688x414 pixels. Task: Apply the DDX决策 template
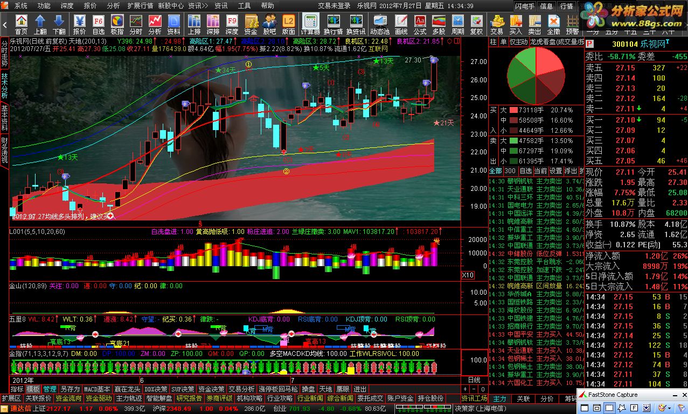pos(156,389)
